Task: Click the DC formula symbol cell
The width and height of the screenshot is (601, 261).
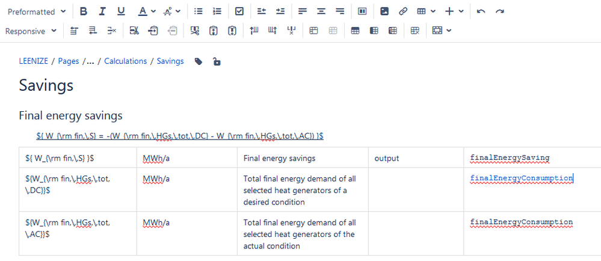Action: (x=78, y=189)
